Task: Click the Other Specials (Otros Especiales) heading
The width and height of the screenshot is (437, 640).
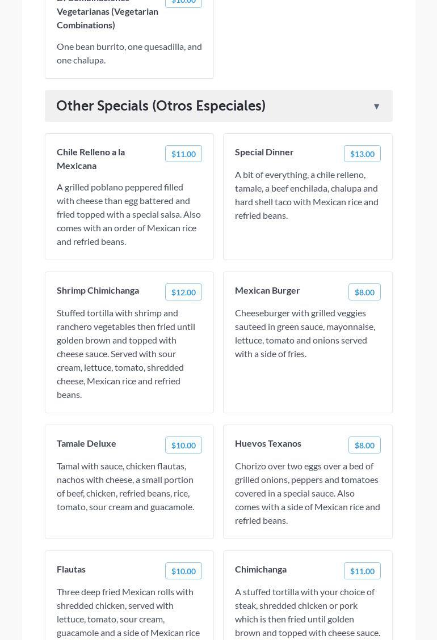Action: [x=161, y=106]
